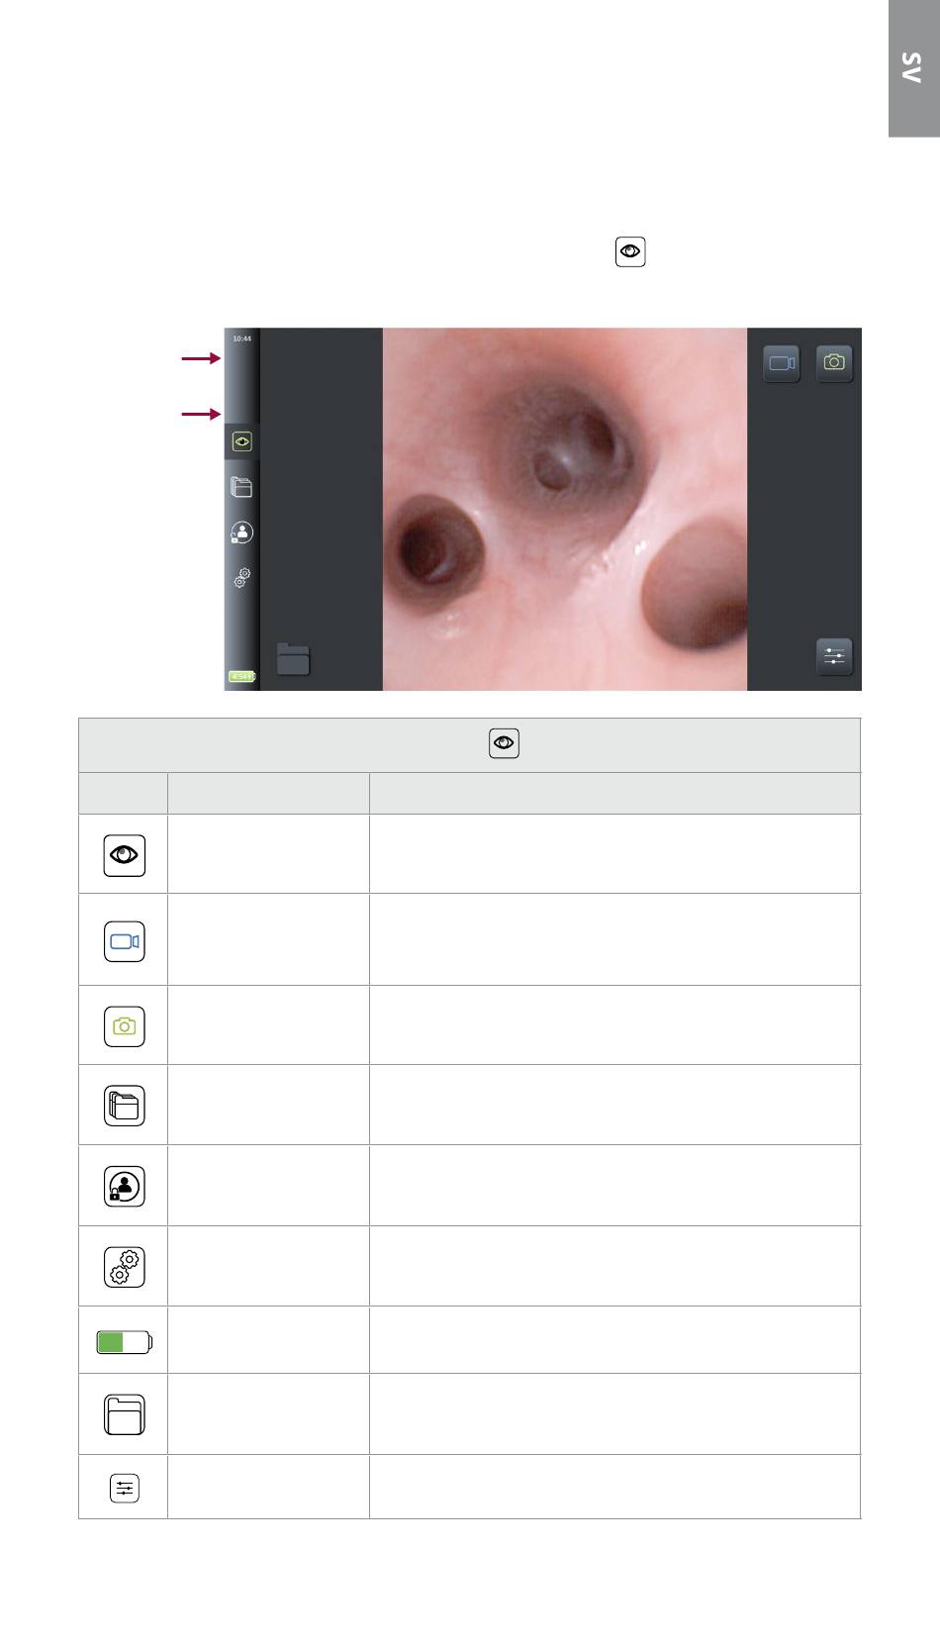
Task: Open the Settings gears icon in device sidebar
Action: [241, 578]
